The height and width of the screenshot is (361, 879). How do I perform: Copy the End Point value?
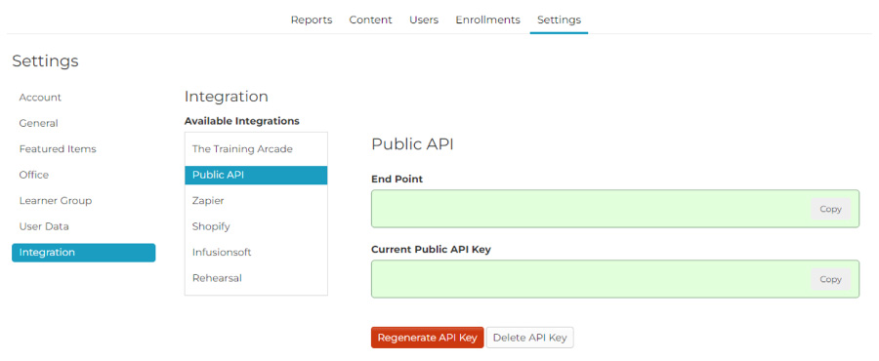831,209
